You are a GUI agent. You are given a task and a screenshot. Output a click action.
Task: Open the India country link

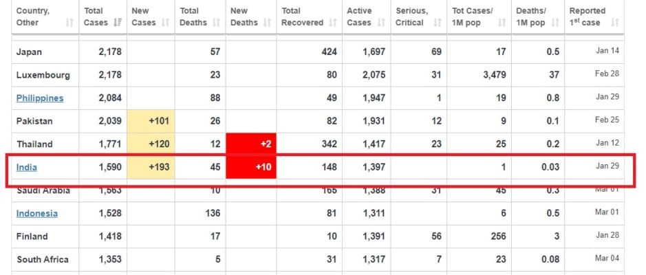(27, 167)
